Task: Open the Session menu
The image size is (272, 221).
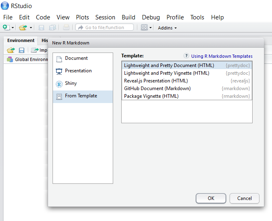Action: 105,17
